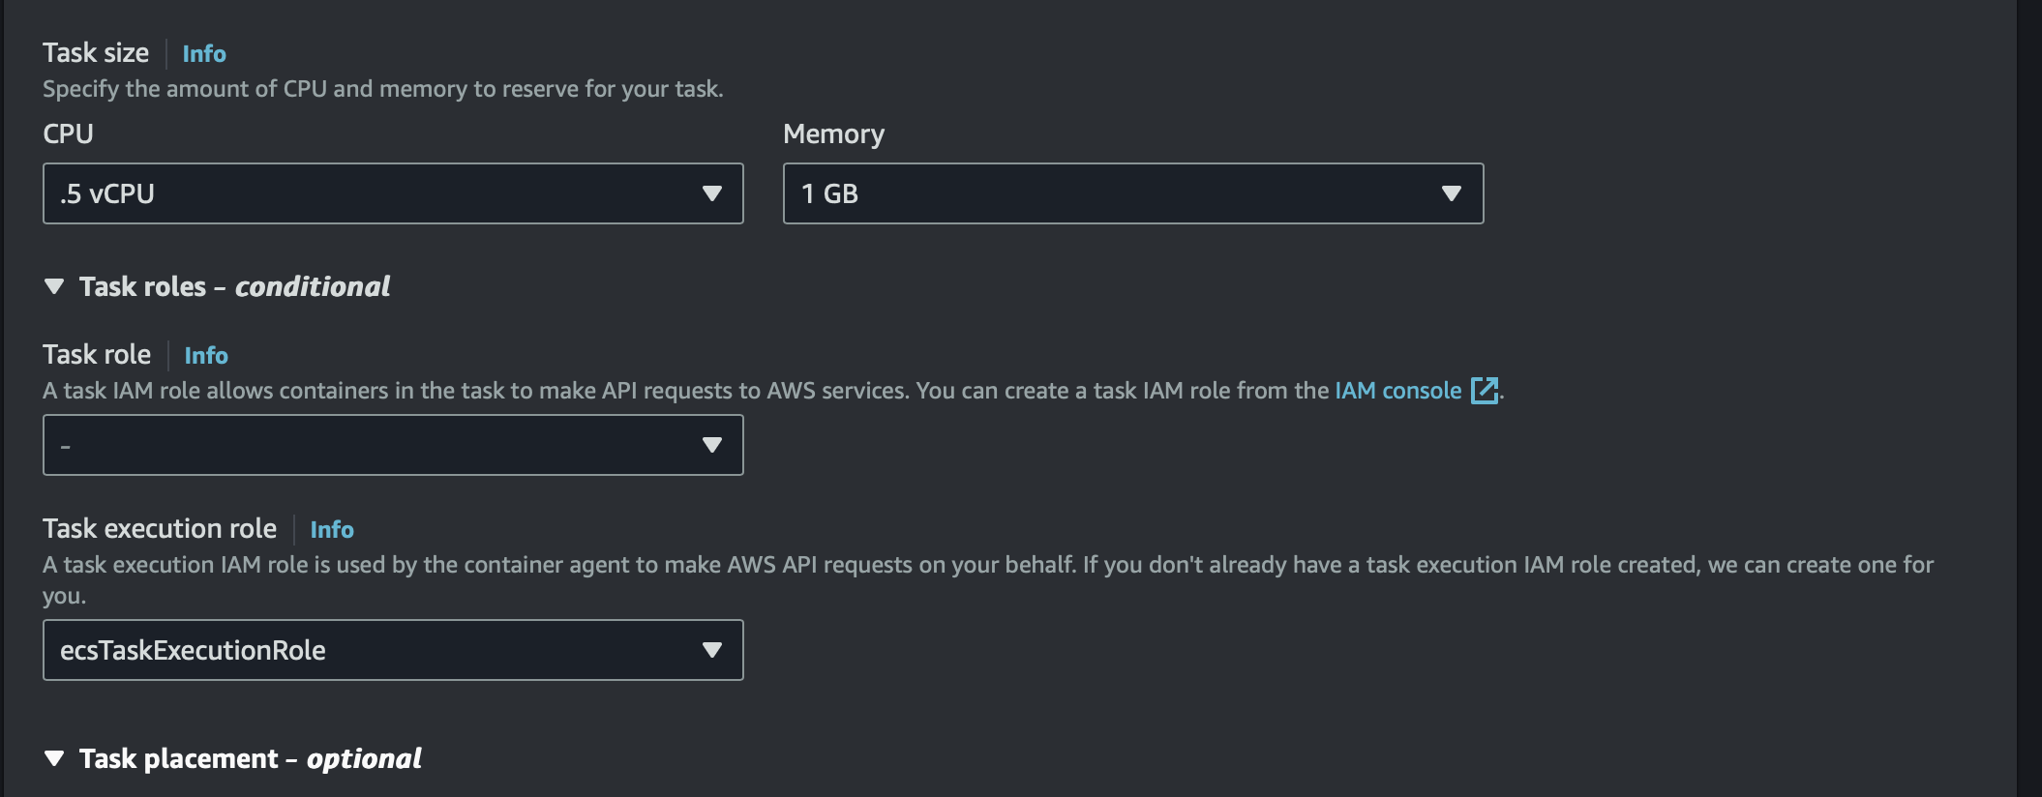This screenshot has width=2042, height=797.
Task: Click the 'Task size' heading text
Action: coord(96,53)
